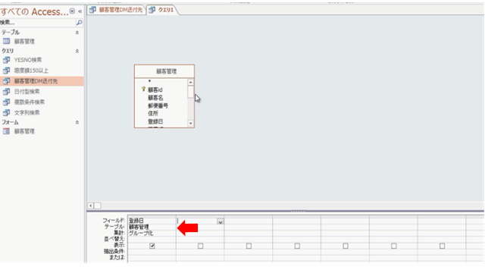The width and height of the screenshot is (485, 273).
Task: Open the 複数条件検索 query icon
Action: tap(6, 102)
